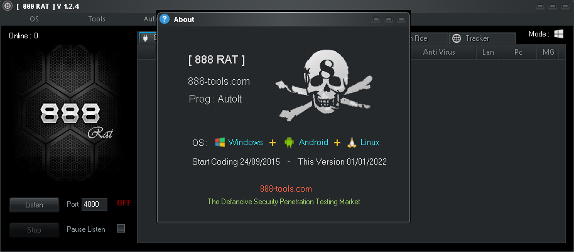Click the green Android robot icon
Viewport: 574px width, 252px height.
[x=289, y=142]
